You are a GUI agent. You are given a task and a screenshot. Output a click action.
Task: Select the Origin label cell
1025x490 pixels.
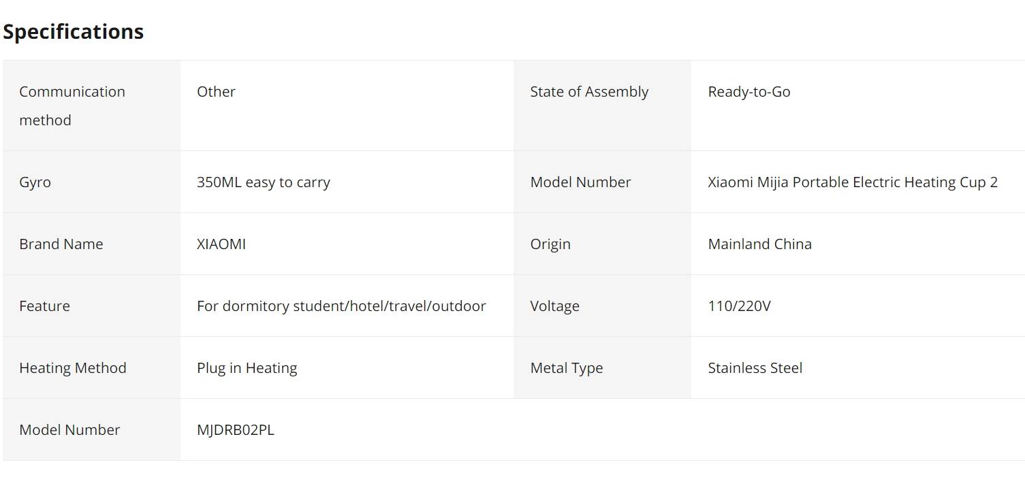coord(602,244)
